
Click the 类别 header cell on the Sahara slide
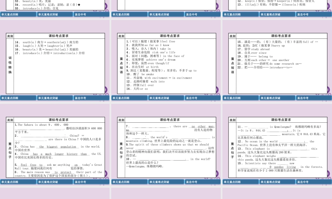(10, 120)
